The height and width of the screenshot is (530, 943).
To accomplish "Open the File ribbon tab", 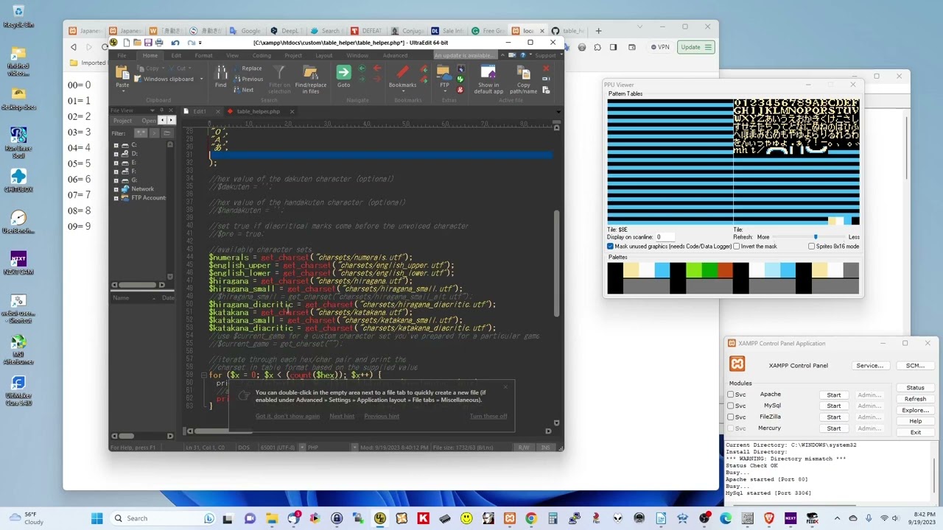I will (x=122, y=55).
